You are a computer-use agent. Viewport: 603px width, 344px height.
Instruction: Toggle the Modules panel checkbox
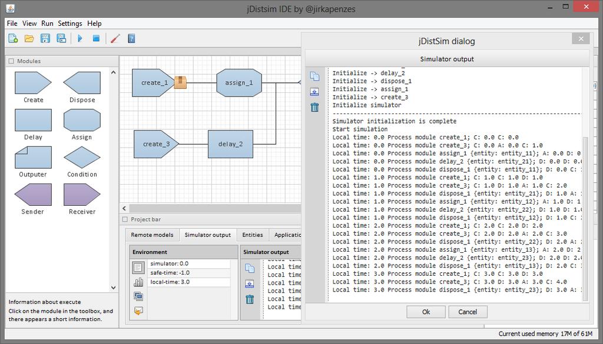point(11,61)
